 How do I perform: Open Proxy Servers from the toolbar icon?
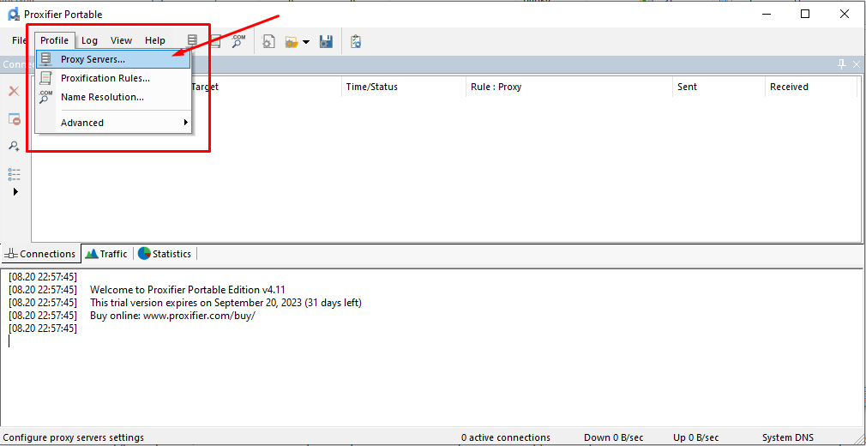(192, 41)
